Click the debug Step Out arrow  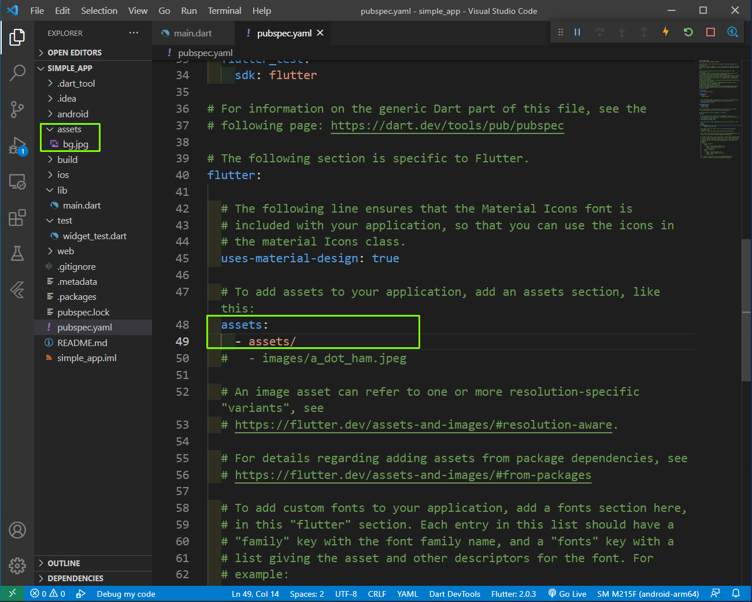(643, 32)
